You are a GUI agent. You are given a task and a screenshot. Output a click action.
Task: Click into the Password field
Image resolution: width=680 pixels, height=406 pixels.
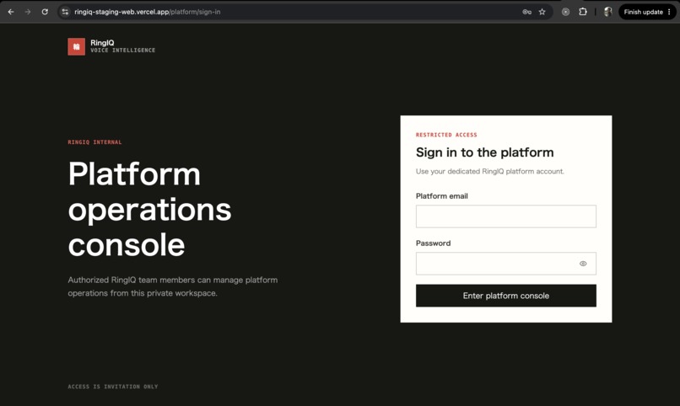(505, 264)
